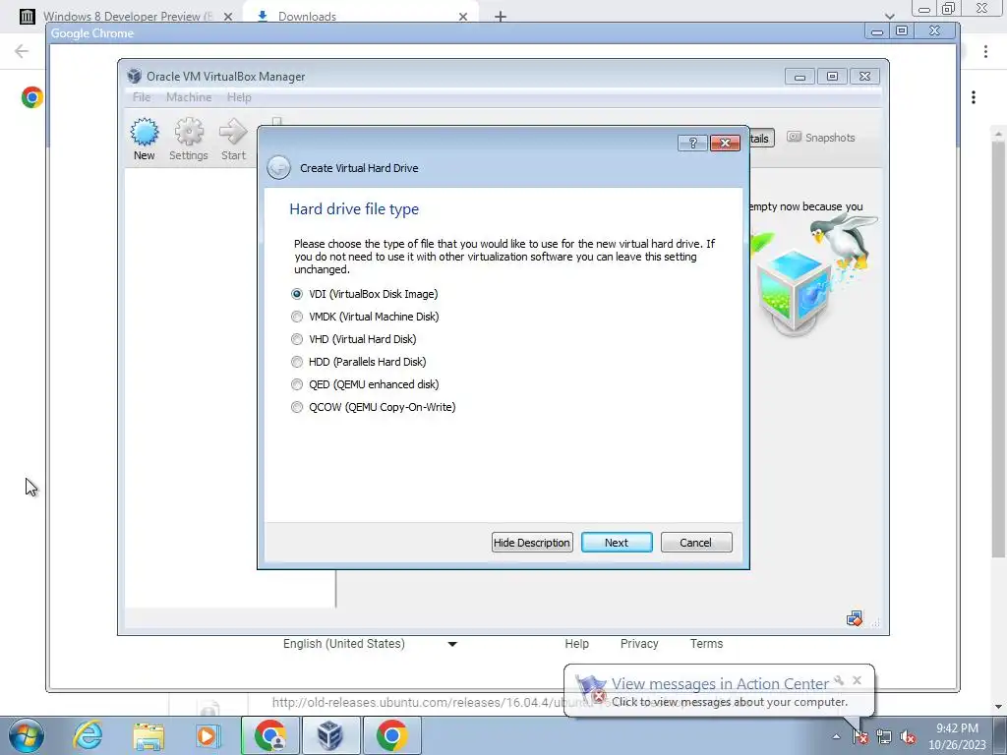
Task: Click the taskbar clock showing 9:42 PM
Action: point(957,736)
